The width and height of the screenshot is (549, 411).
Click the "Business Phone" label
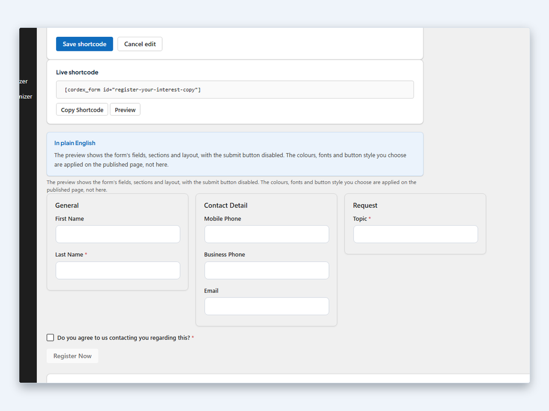coord(225,255)
